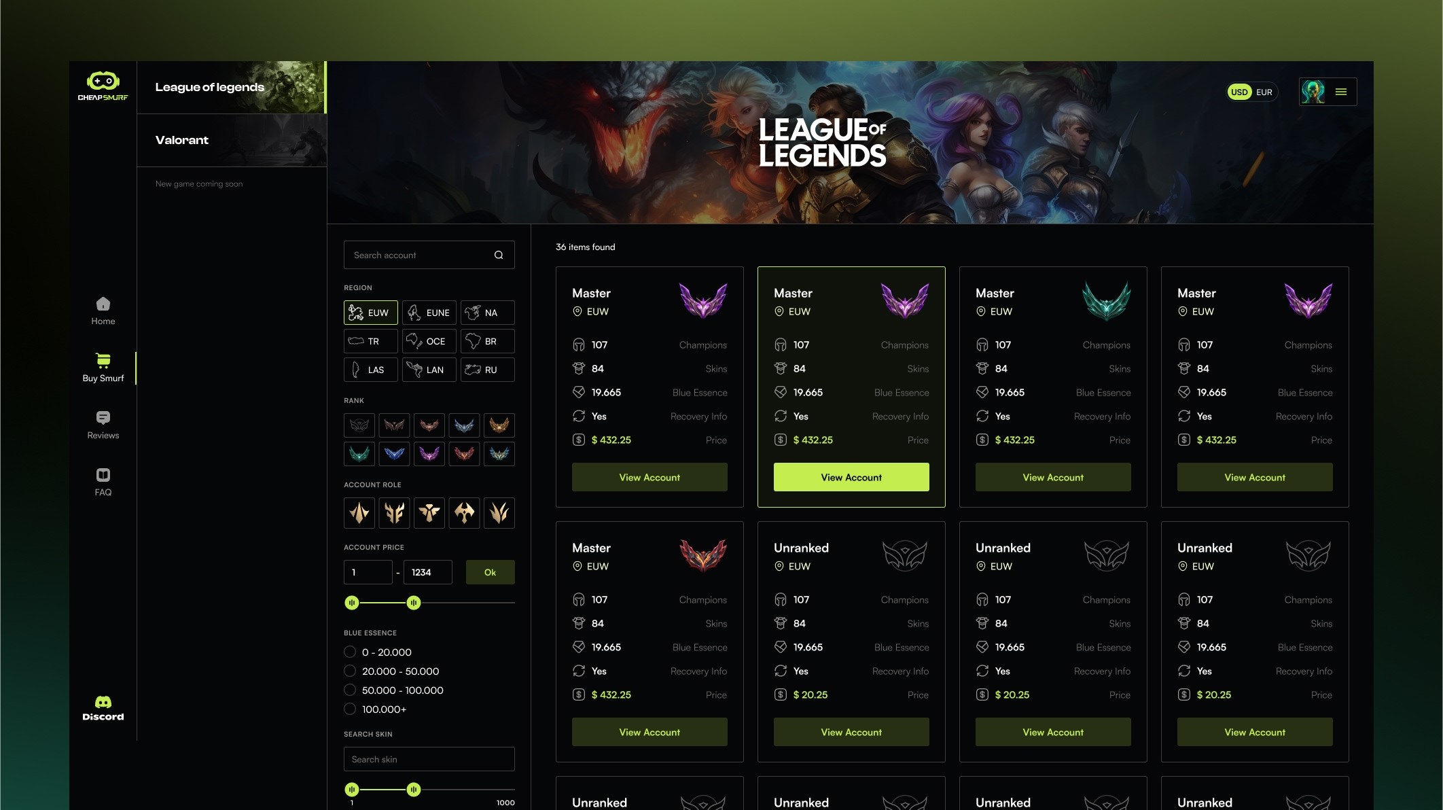Open the Home sidebar icon
1443x810 pixels.
pyautogui.click(x=103, y=304)
